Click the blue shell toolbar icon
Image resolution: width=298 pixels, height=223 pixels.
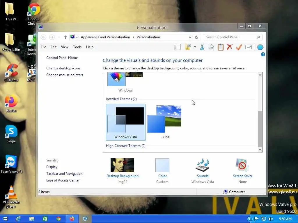pyautogui.click(x=260, y=47)
